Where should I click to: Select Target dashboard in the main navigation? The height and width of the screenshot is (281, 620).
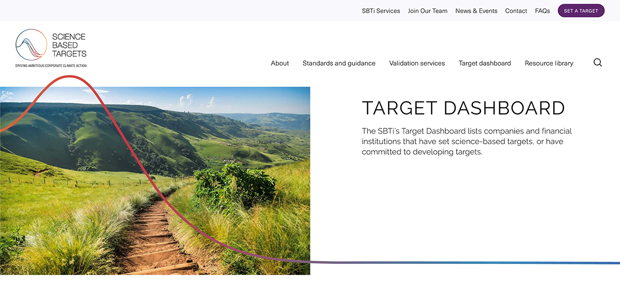484,63
